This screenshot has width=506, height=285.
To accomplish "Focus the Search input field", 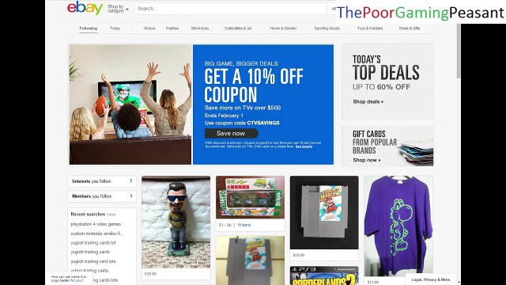I will [230, 9].
